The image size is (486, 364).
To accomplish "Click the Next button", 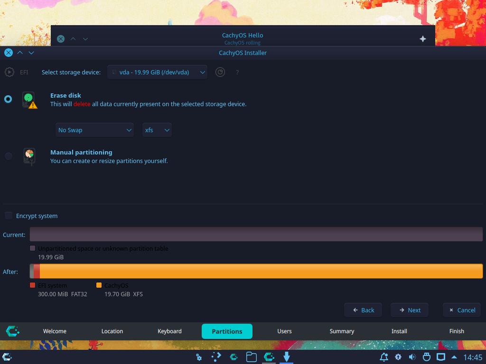I will 410,310.
